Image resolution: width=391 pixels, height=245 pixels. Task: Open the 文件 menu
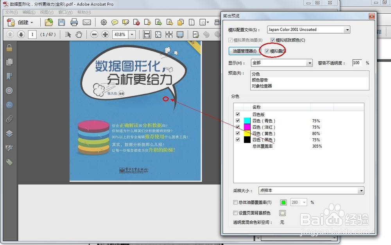tap(11, 12)
